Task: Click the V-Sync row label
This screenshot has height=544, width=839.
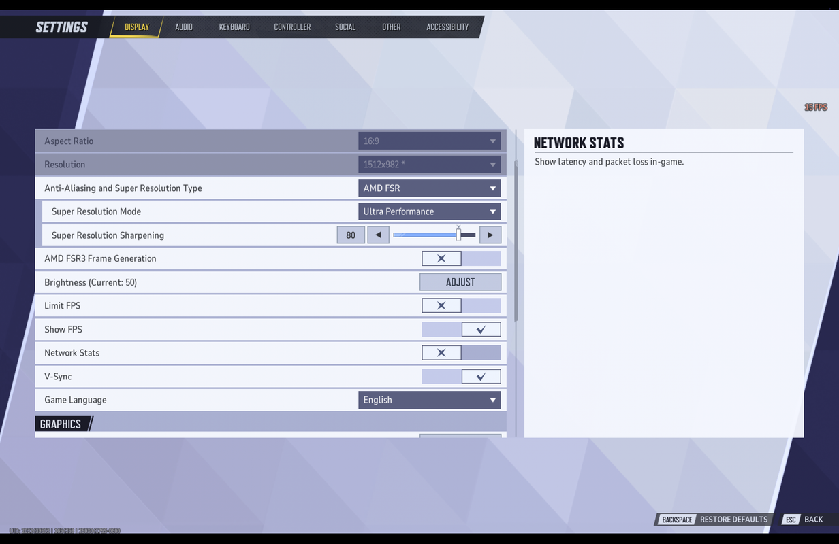Action: 58,377
